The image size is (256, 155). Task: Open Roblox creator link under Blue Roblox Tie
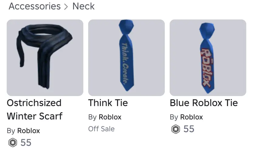(192, 117)
